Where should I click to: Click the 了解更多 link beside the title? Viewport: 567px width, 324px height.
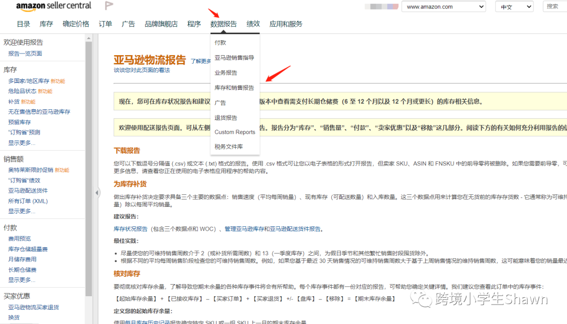tap(201, 61)
